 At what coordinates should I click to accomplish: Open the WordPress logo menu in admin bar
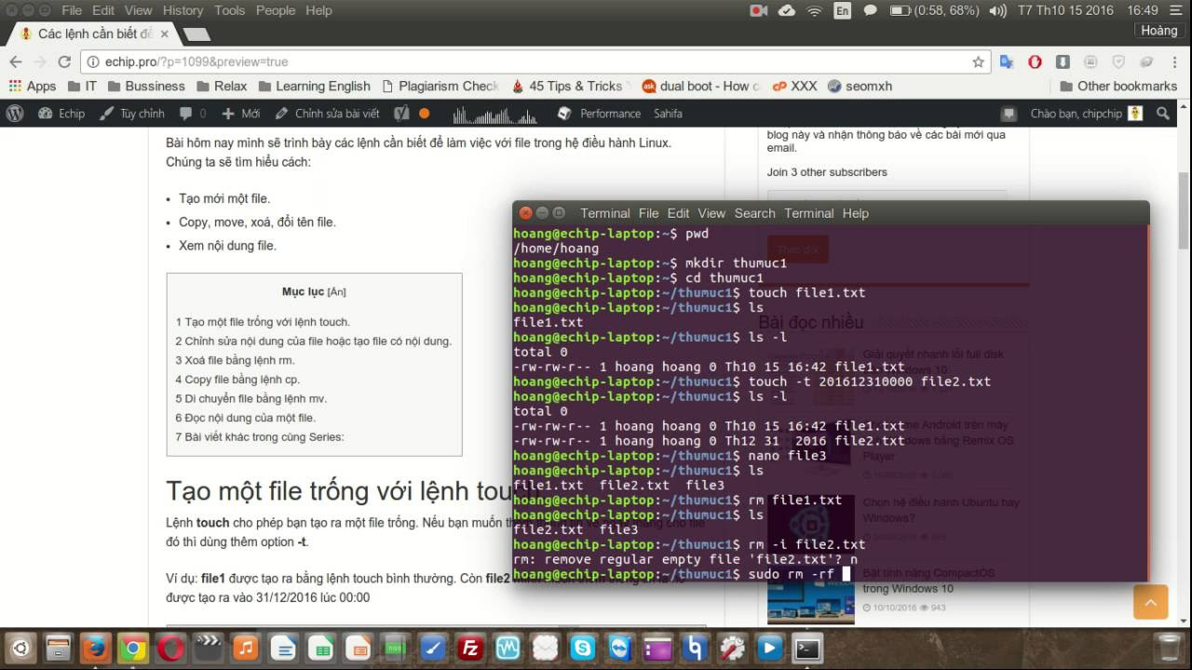[x=15, y=114]
